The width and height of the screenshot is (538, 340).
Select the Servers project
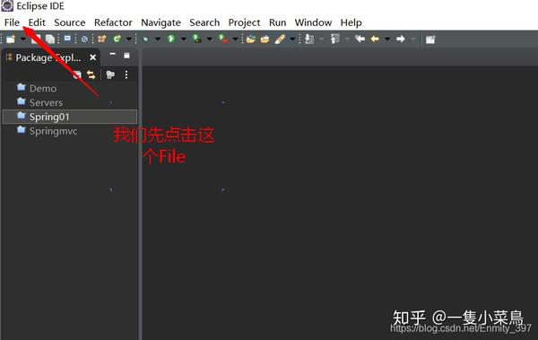46,102
